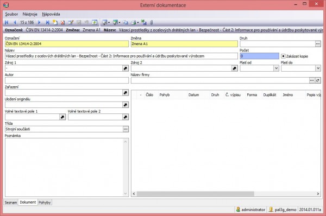
Task: Go to the previous record
Action: click(x=15, y=22)
